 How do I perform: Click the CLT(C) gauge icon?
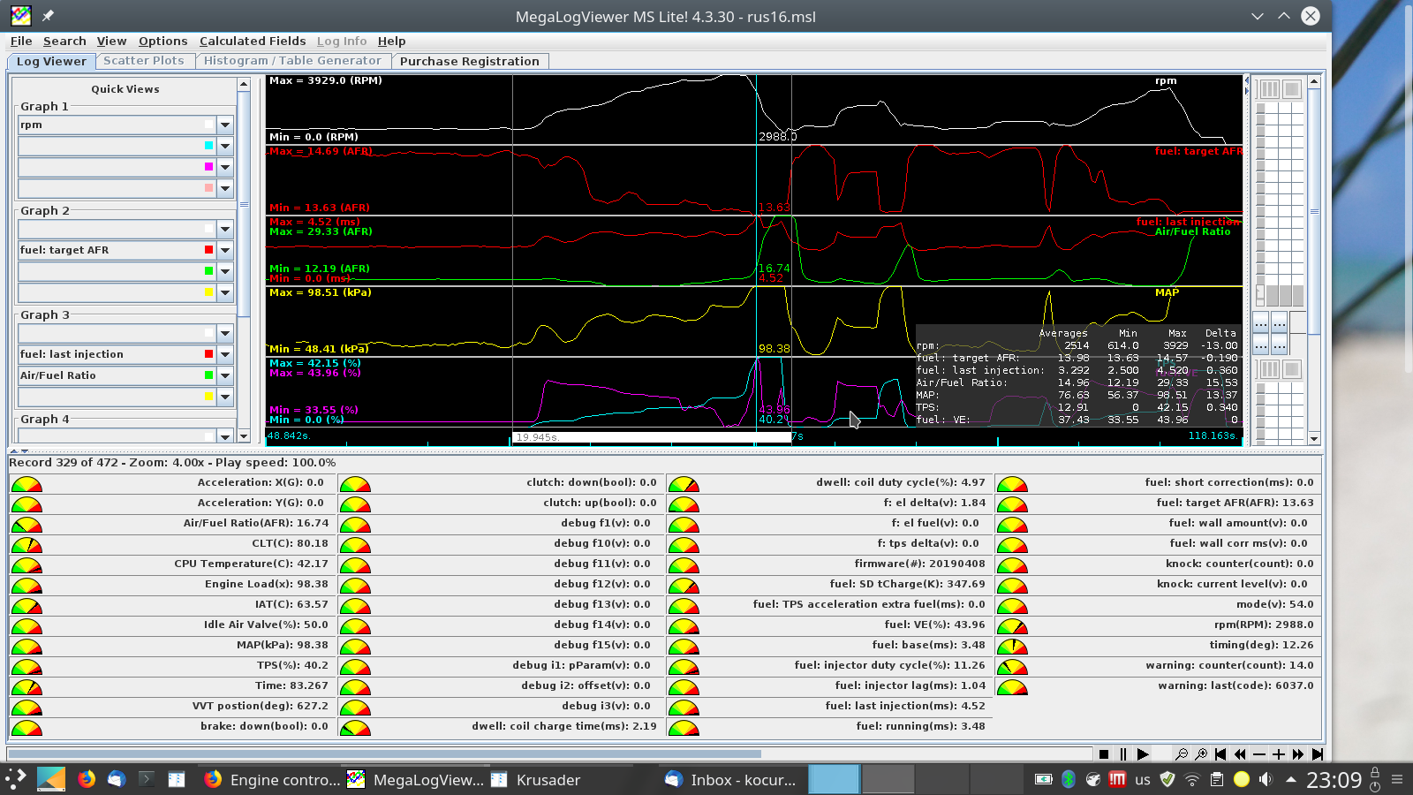(26, 544)
